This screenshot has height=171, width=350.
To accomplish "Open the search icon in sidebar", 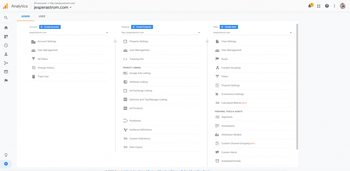I will point(6,18).
